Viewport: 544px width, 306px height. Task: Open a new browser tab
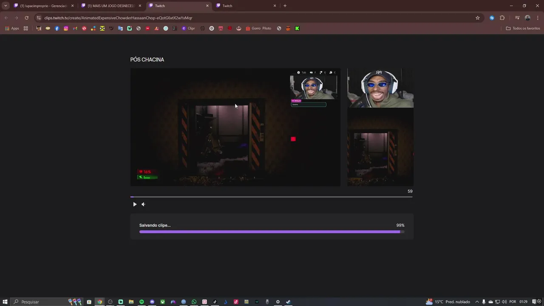[285, 6]
